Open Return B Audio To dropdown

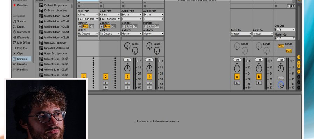click(263, 34)
